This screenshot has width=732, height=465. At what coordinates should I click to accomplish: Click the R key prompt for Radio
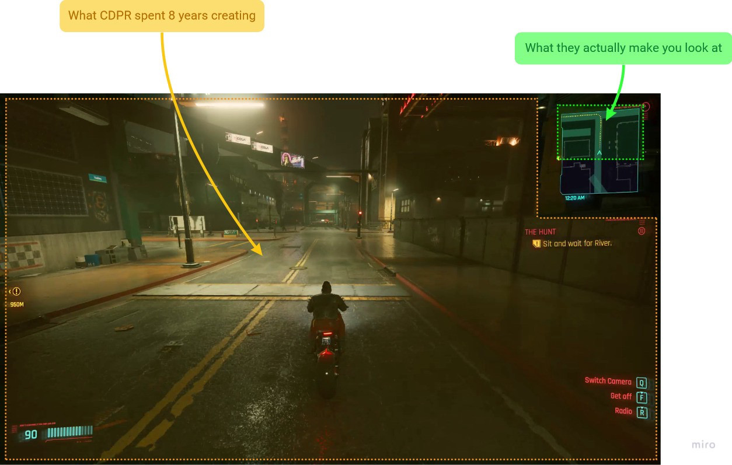[x=642, y=412]
